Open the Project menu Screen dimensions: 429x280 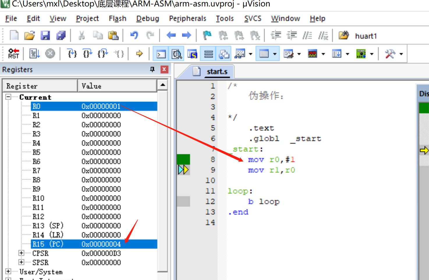87,18
